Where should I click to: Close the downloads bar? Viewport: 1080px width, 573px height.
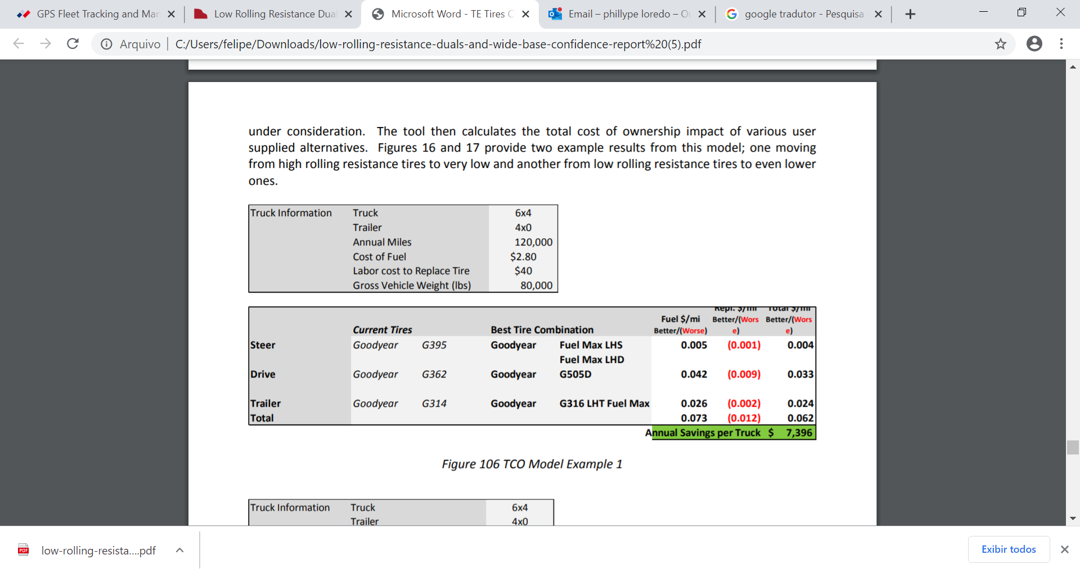(x=1064, y=549)
